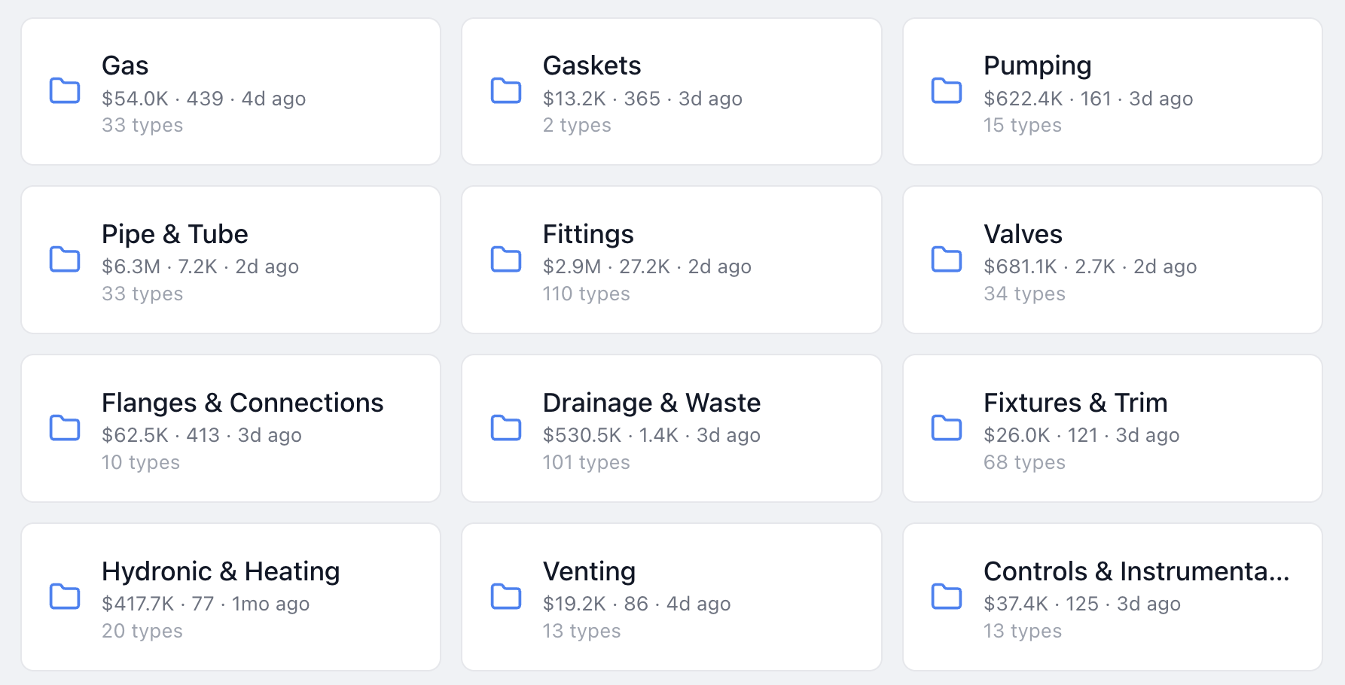
Task: Open the Fixtures & Trim folder icon
Action: (947, 428)
